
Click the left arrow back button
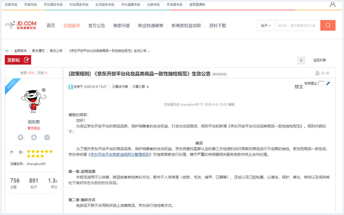tap(301, 61)
